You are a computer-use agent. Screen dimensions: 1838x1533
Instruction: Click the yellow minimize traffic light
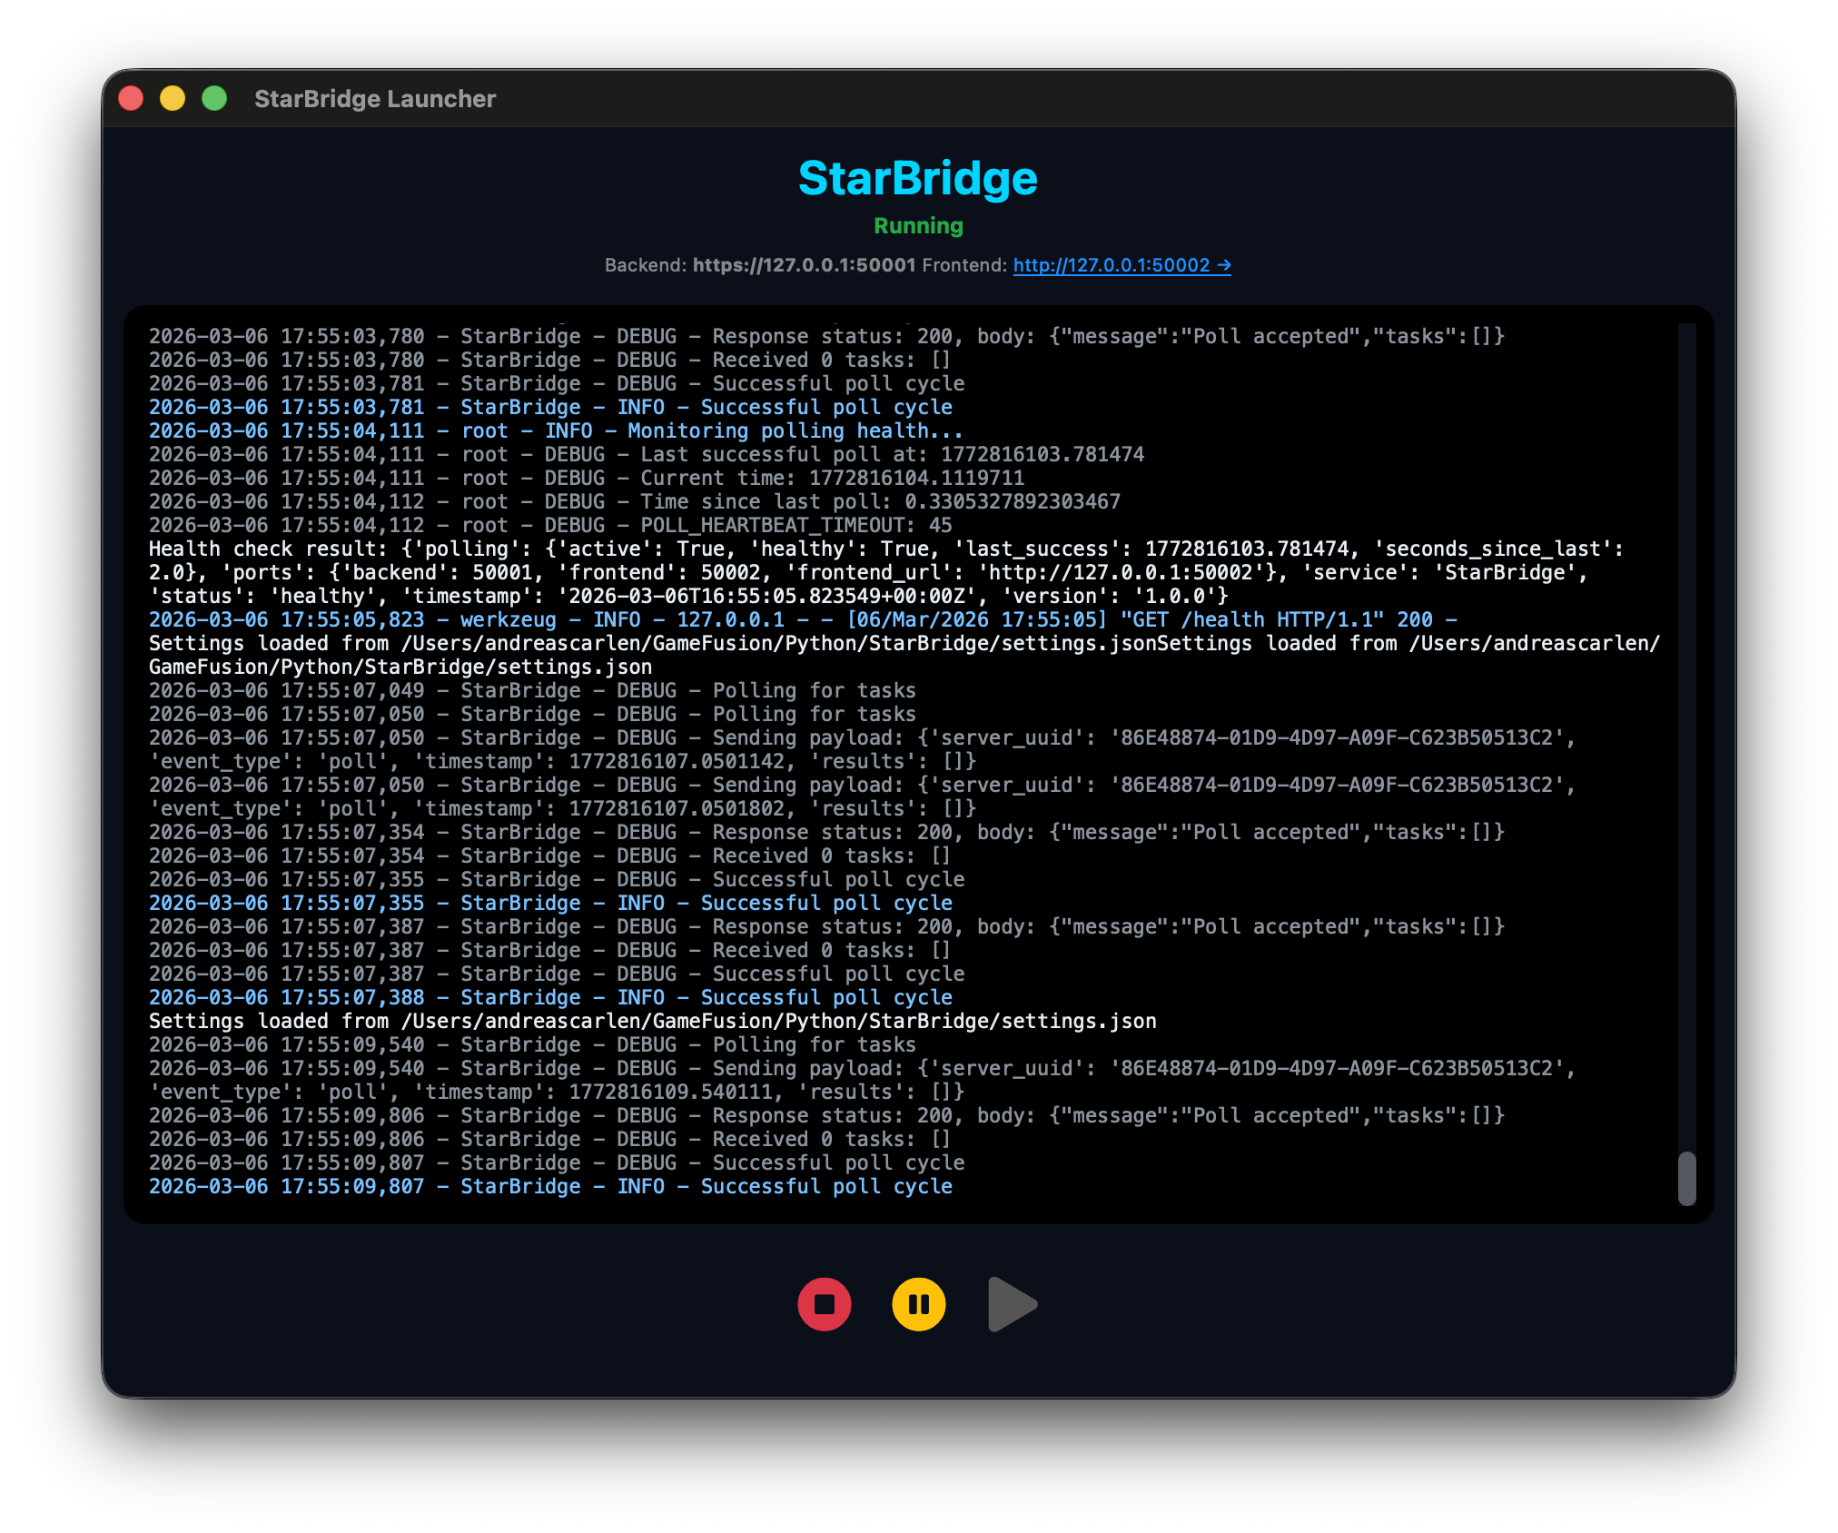coord(173,97)
